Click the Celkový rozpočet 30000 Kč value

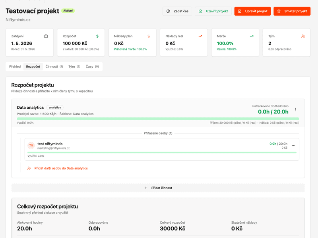tap(173, 228)
